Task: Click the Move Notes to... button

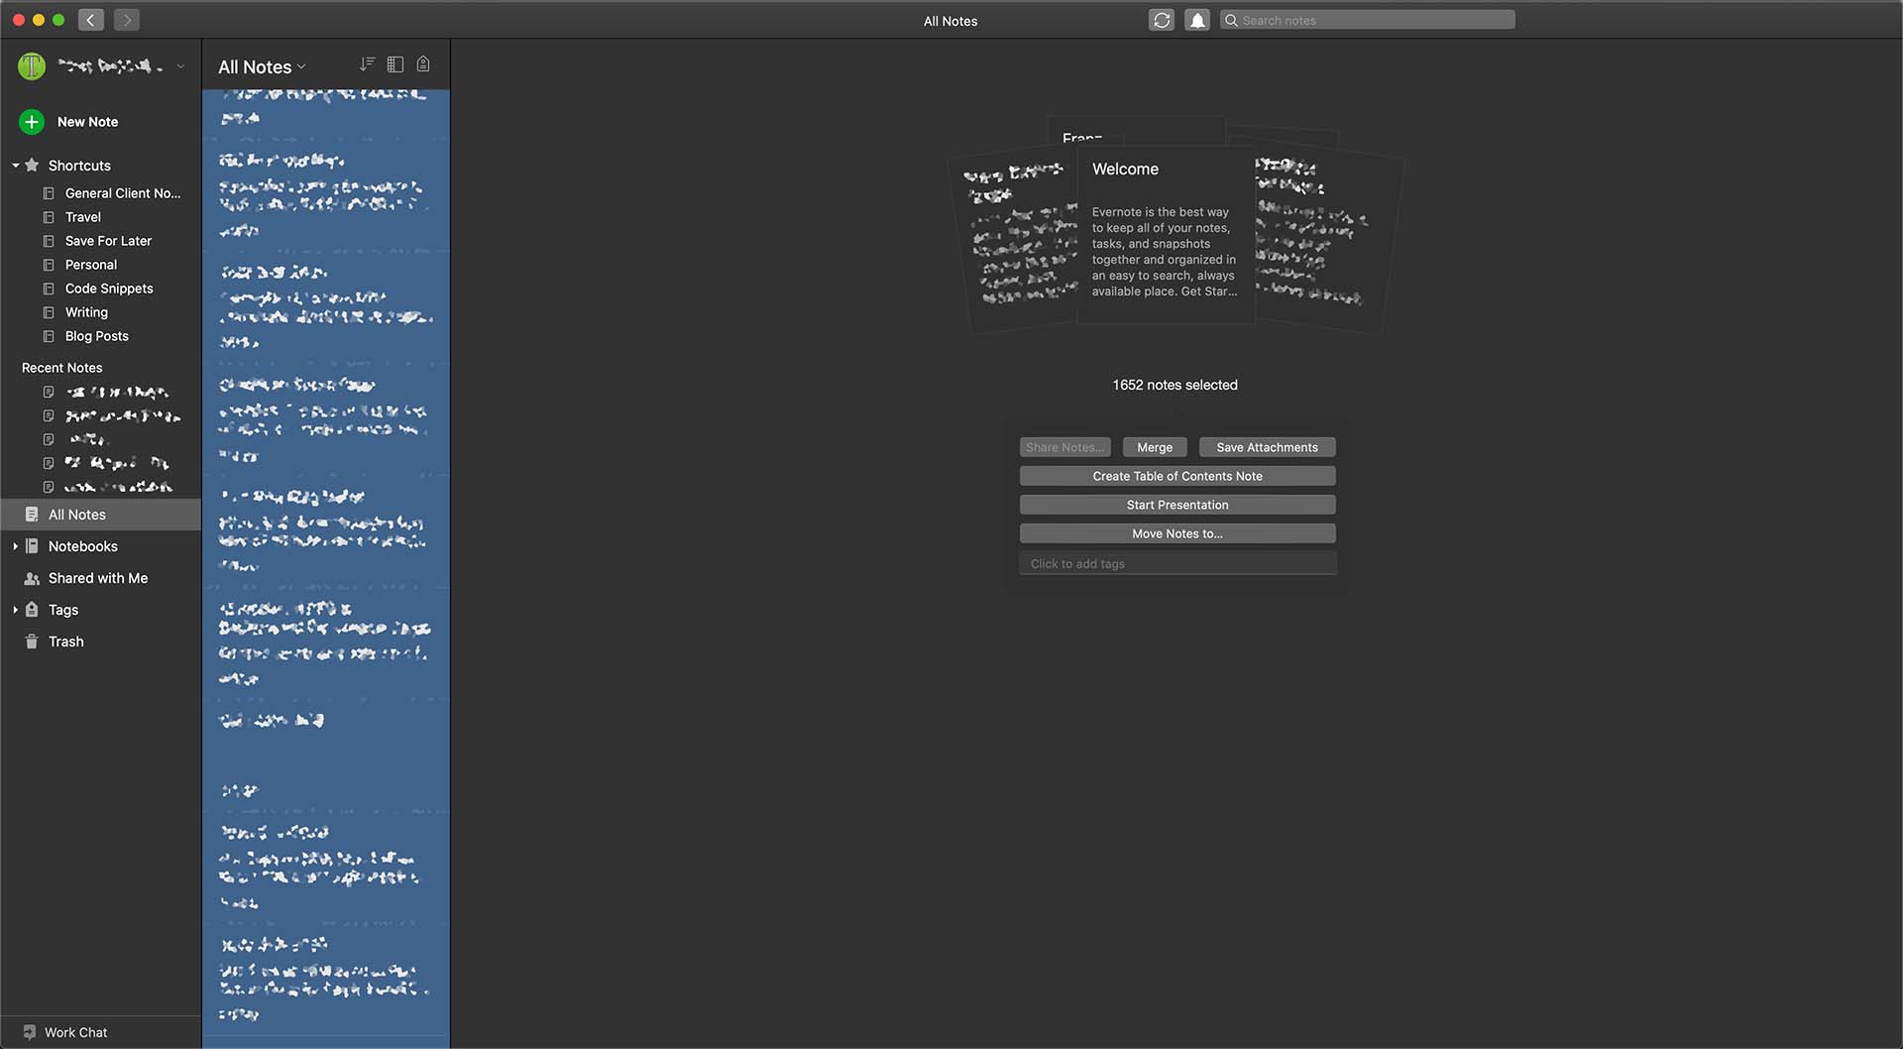Action: point(1177,533)
